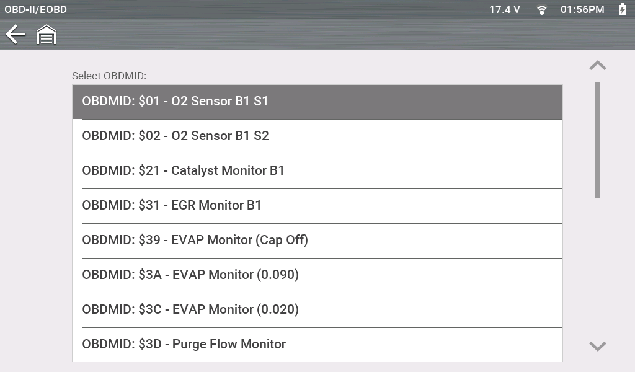
Task: Tap the back arrow icon
Action: click(x=16, y=35)
